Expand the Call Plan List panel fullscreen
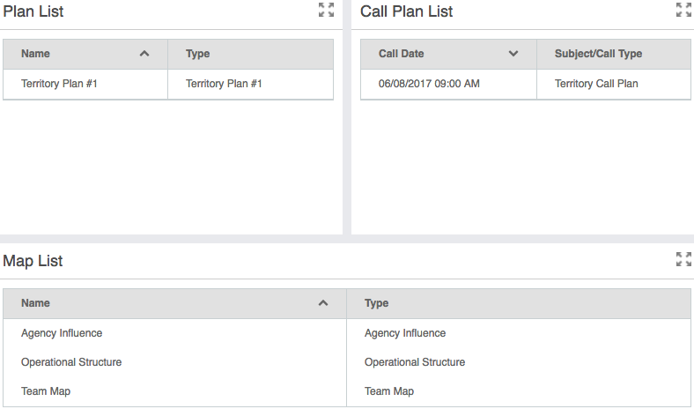Screen dimensions: 694x409 683,11
